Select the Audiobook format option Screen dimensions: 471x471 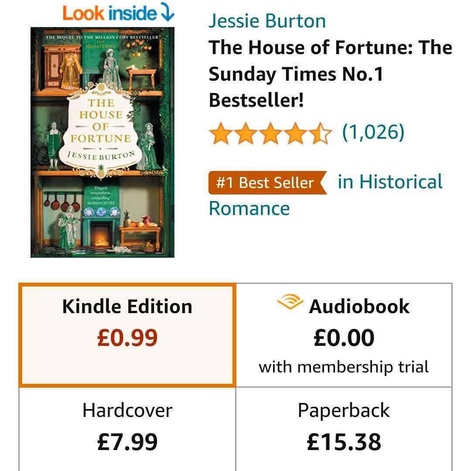click(344, 335)
